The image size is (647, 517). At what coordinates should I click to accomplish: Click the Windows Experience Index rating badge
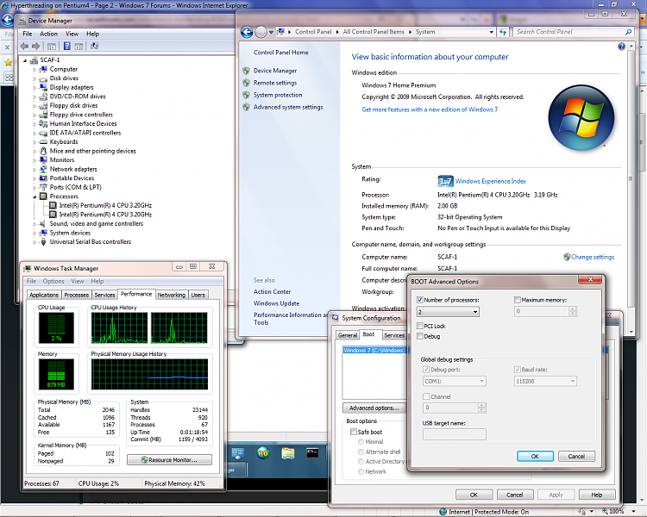[445, 181]
